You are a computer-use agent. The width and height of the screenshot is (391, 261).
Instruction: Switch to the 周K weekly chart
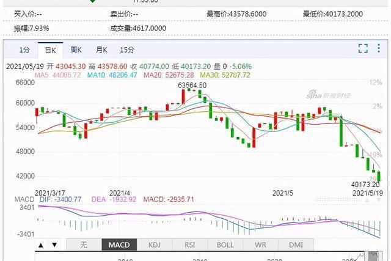tap(76, 50)
